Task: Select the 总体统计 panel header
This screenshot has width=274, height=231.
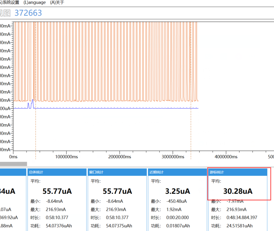Action: (x=56, y=172)
